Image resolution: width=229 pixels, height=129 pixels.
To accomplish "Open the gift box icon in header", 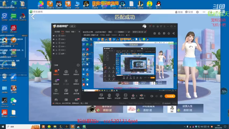I will tap(155, 33).
